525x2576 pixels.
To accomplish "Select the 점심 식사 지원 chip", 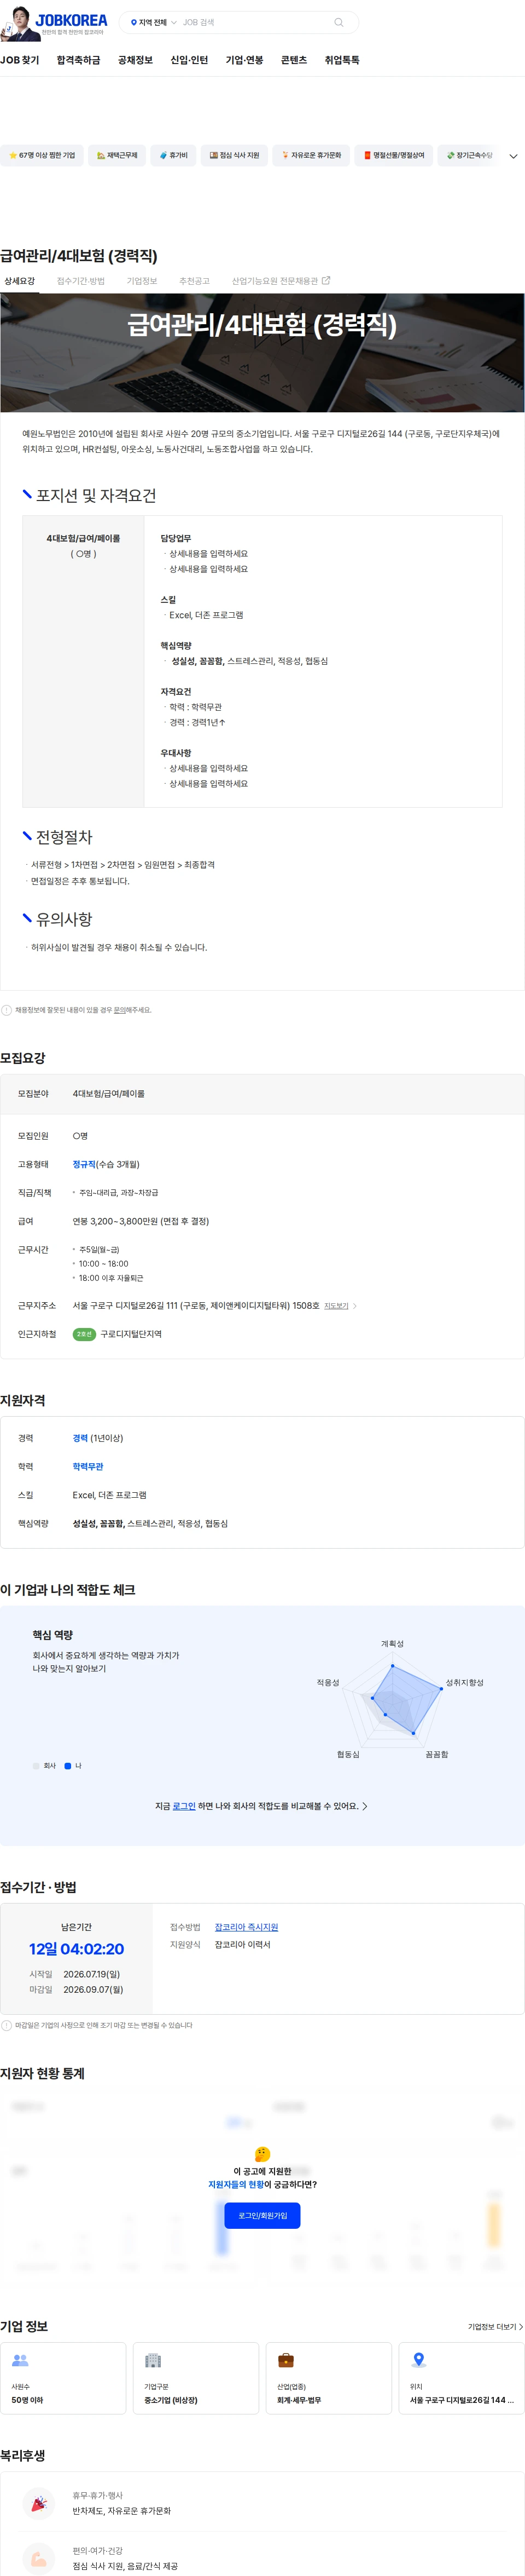I will pyautogui.click(x=235, y=155).
